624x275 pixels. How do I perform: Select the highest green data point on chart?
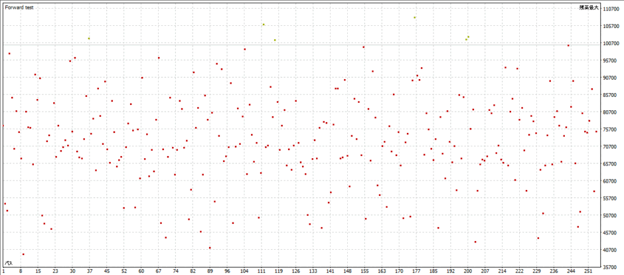tap(415, 17)
